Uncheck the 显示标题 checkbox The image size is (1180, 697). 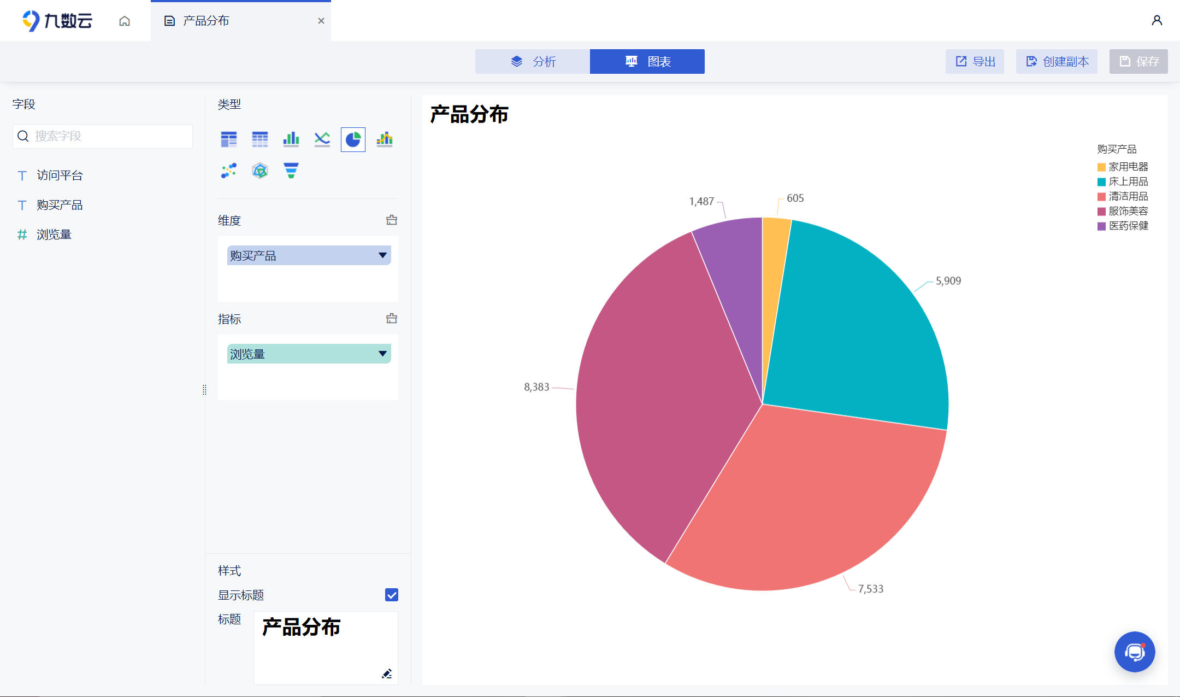pos(392,595)
